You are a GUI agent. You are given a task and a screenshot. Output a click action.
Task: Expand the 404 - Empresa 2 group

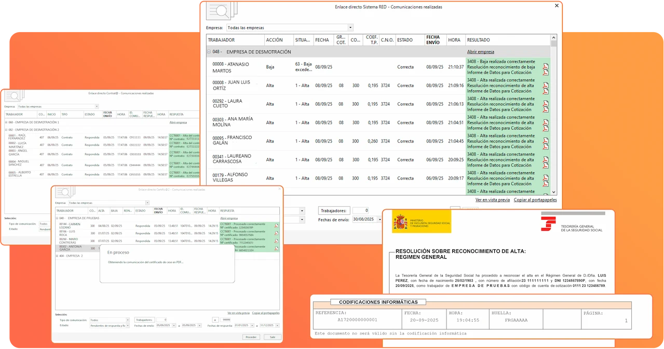(57, 256)
